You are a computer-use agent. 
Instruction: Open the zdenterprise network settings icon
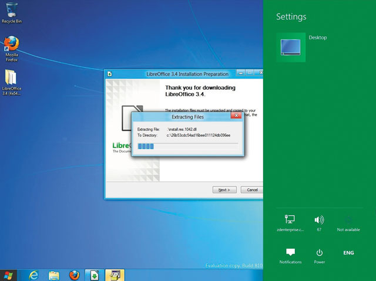[290, 223]
